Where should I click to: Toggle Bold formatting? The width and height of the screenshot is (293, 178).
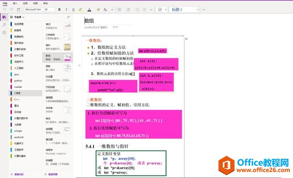60,9
